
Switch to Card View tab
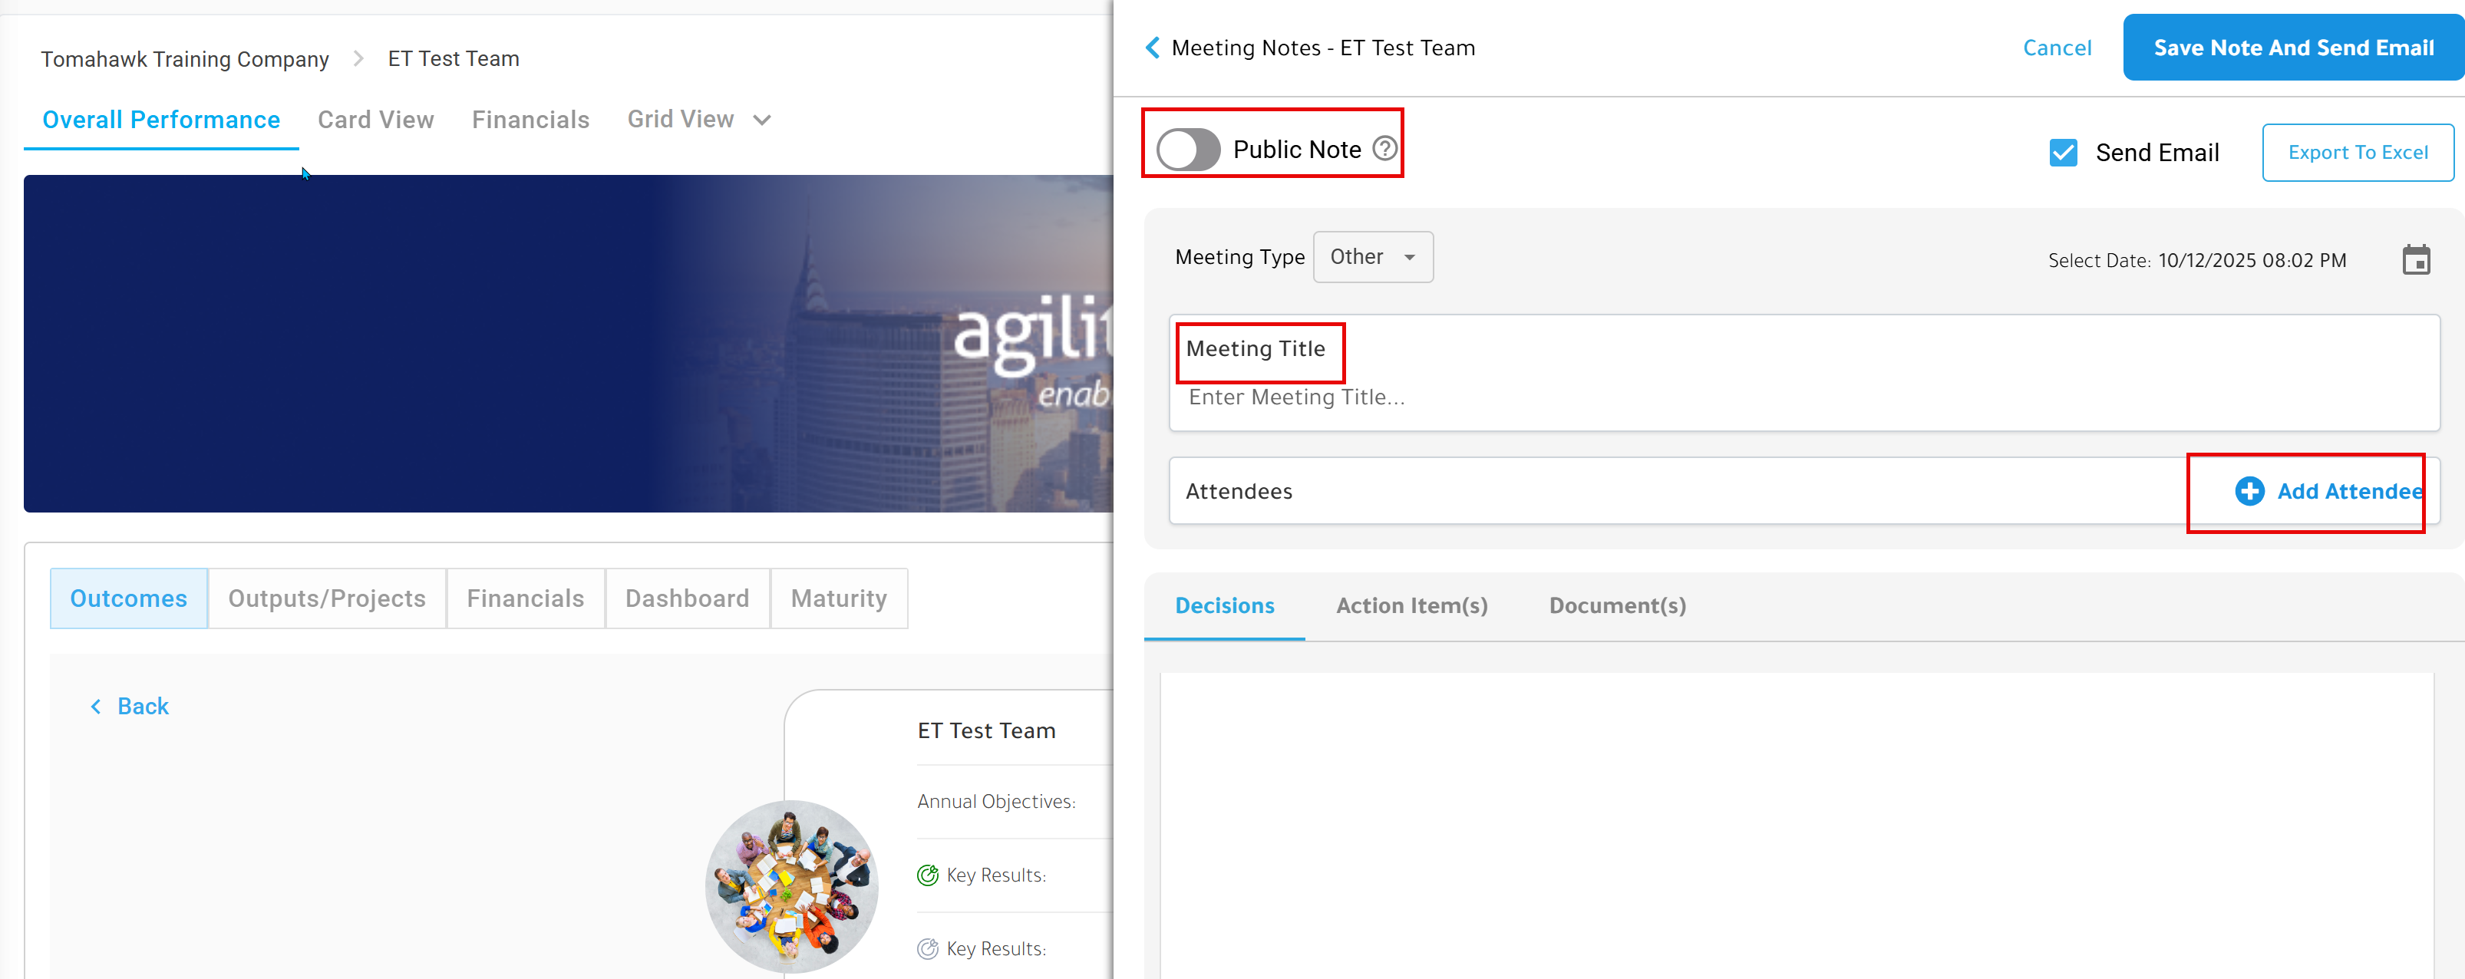point(375,120)
